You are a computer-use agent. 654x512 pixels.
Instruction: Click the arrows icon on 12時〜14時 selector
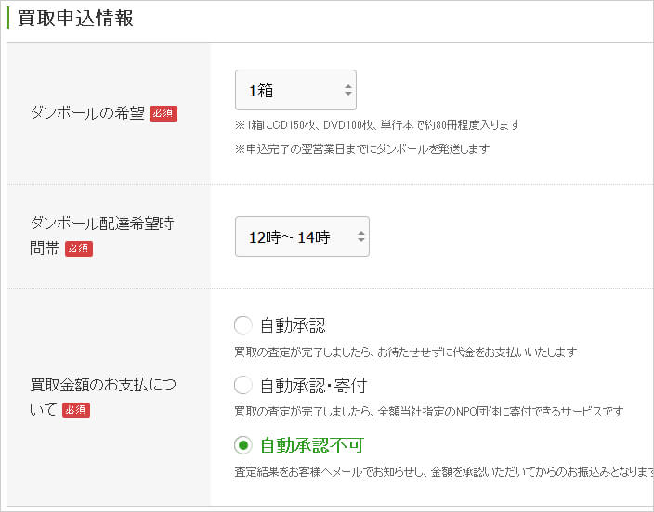click(360, 237)
